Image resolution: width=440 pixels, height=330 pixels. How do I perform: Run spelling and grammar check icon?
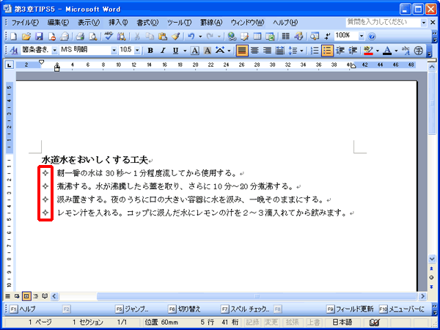[x=109, y=37]
